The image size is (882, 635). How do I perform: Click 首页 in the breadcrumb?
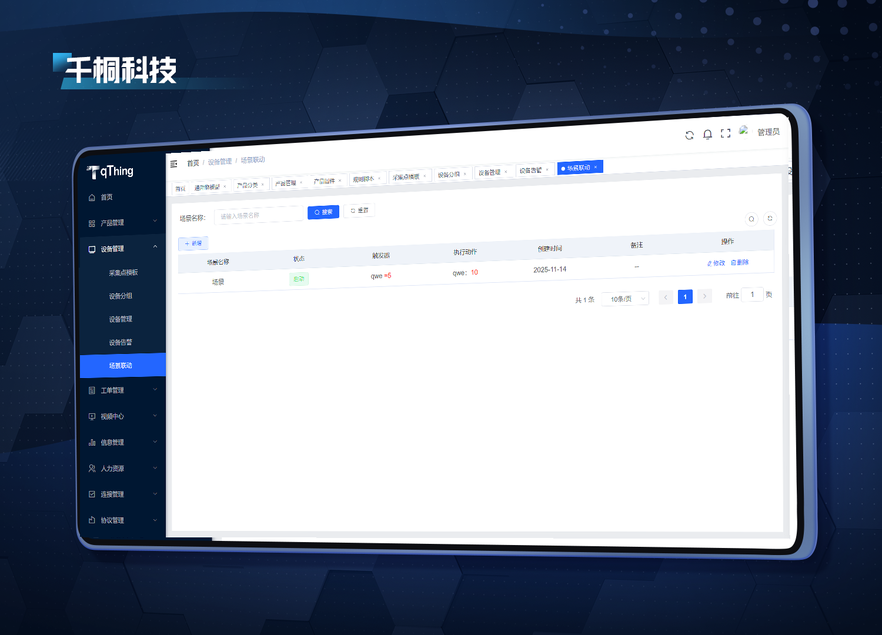pos(193,163)
